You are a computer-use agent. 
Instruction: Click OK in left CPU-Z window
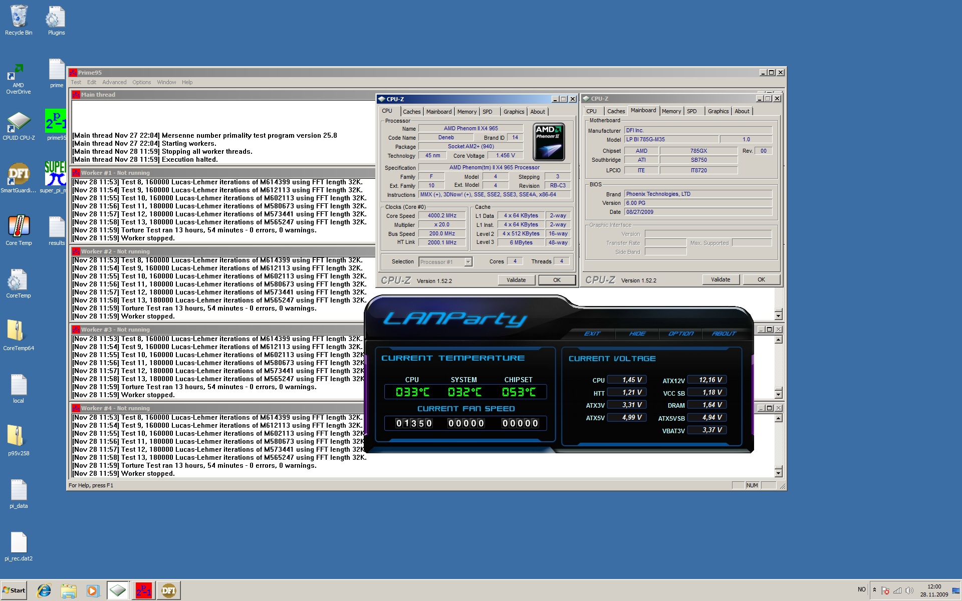click(x=557, y=280)
